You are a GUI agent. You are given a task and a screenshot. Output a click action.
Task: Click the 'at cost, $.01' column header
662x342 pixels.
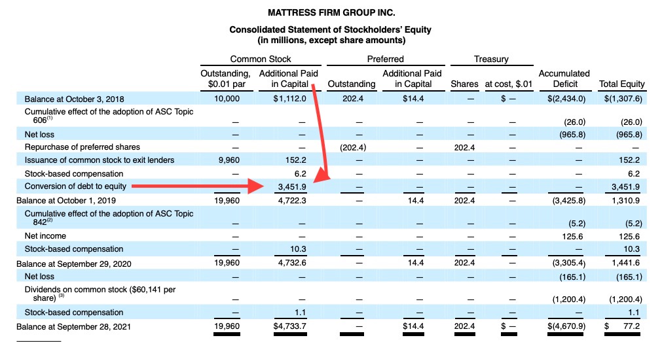509,84
